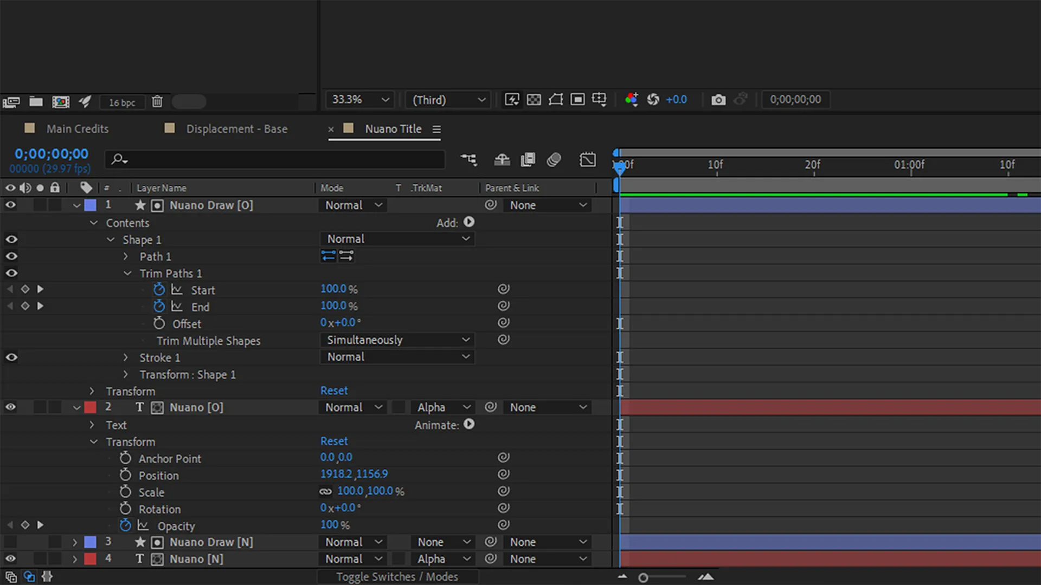The width and height of the screenshot is (1041, 585).
Task: Include End property in graph editor
Action: [x=177, y=306]
